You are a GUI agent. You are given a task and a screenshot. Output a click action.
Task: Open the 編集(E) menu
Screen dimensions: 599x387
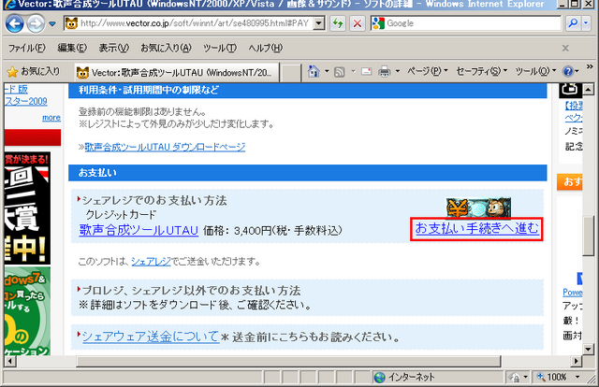(x=72, y=48)
